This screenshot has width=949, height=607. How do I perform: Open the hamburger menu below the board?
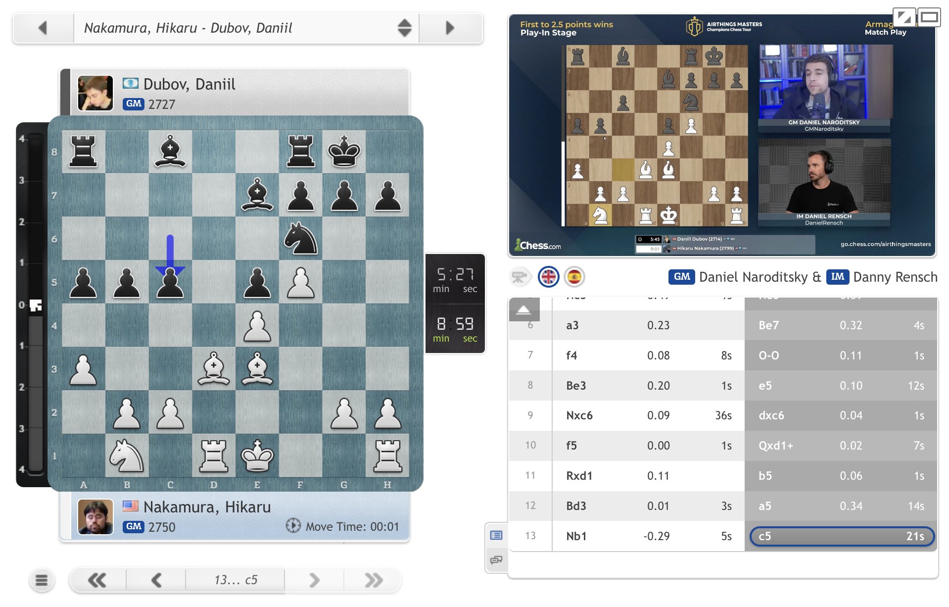click(42, 579)
